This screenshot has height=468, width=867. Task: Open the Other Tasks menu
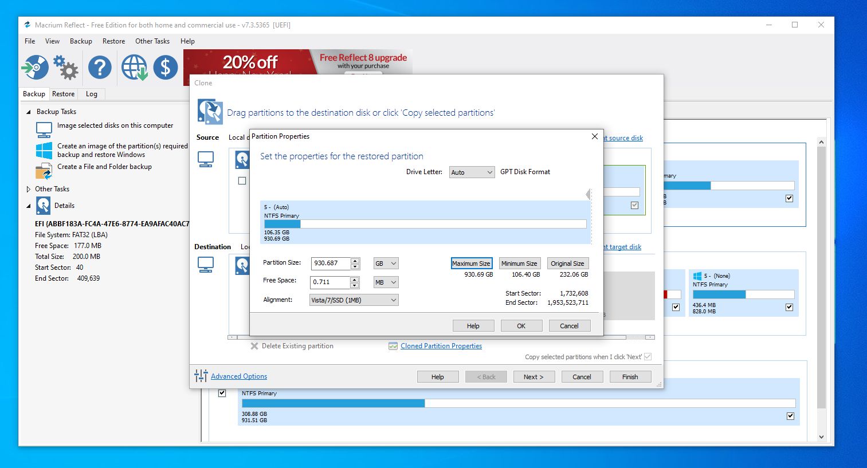pos(152,41)
